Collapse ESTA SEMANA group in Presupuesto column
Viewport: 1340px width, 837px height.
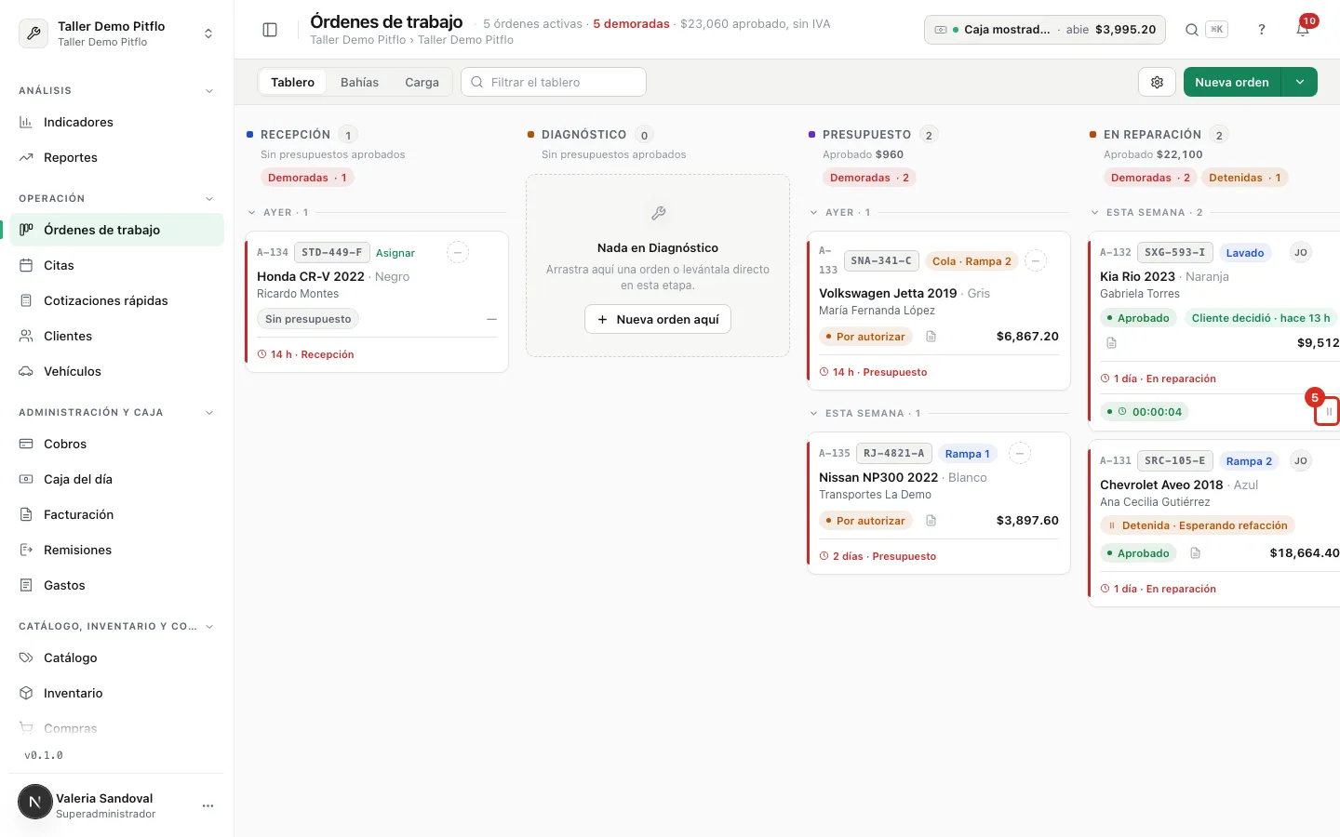[x=814, y=414]
